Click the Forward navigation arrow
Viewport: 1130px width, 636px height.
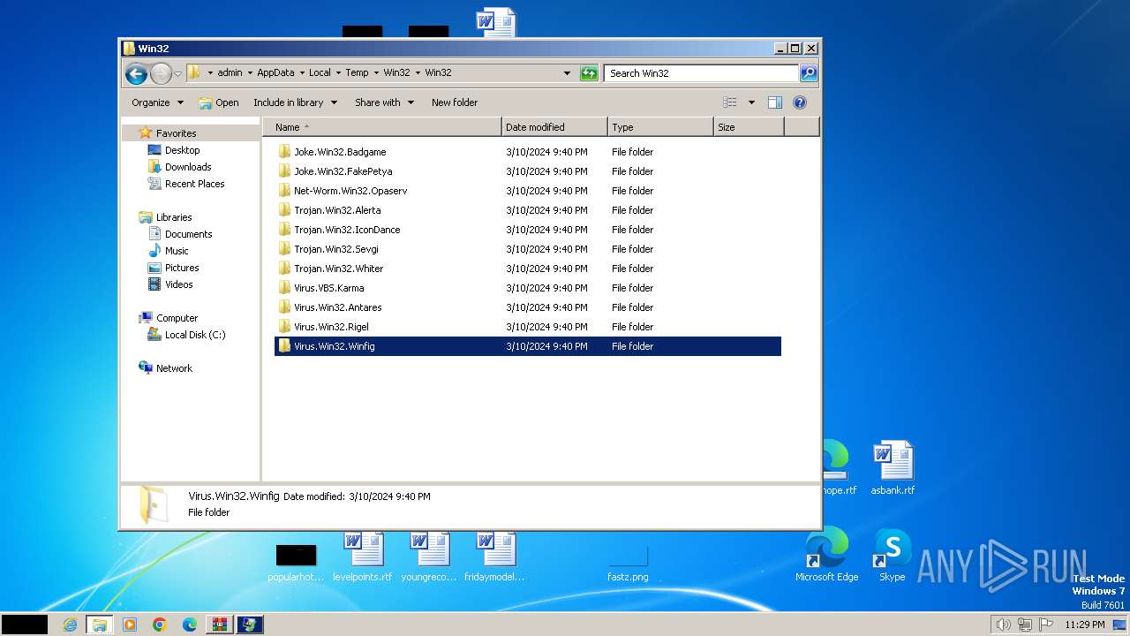[161, 73]
